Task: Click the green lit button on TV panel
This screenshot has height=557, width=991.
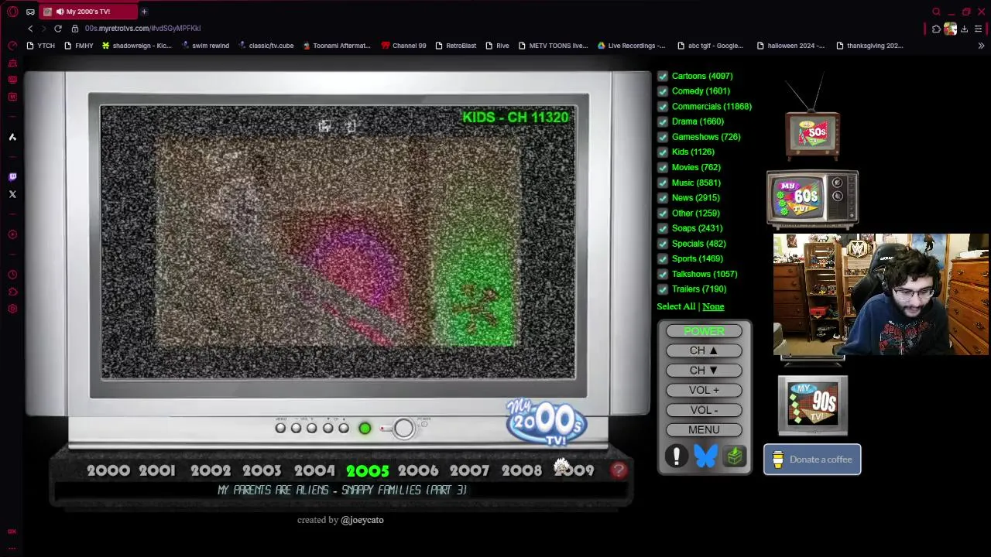Action: [x=365, y=428]
